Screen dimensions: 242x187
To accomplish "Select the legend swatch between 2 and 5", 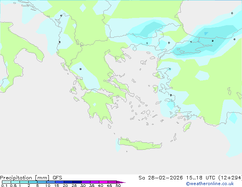I will click(x=33, y=182).
